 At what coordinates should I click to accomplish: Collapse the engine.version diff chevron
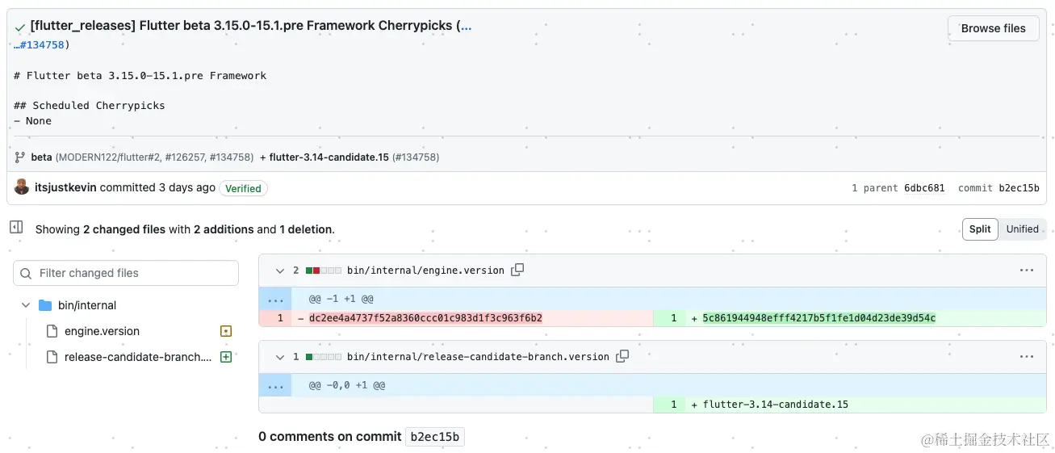tap(279, 271)
